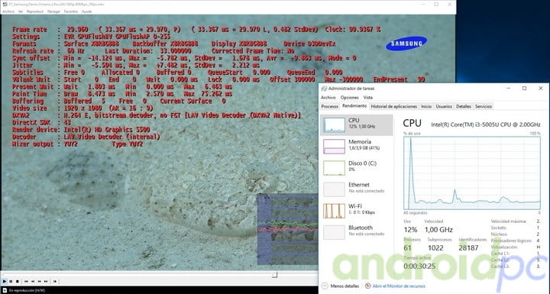Viewport: 550px width, 294px height.
Task: Switch to the Procesos tab
Action: click(330, 106)
